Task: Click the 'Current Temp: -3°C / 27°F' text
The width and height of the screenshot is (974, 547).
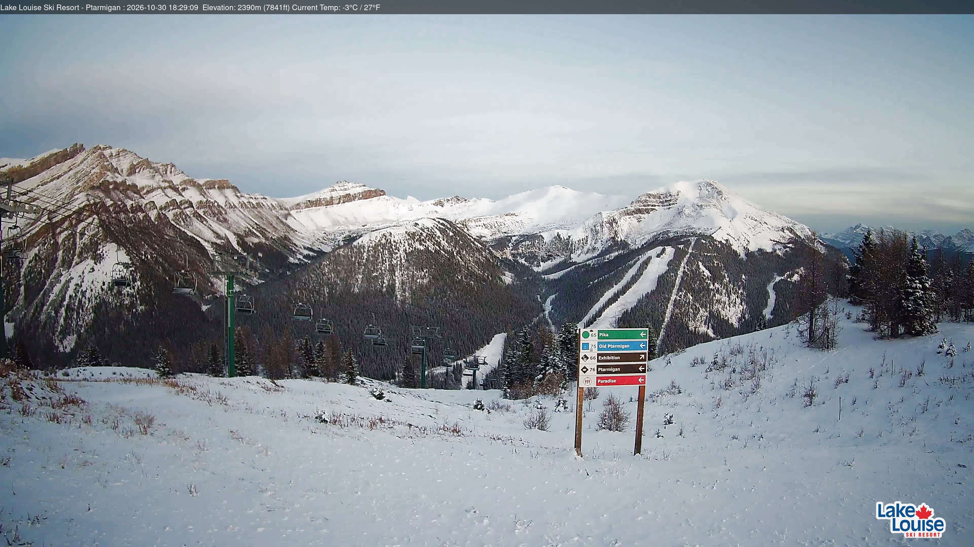Action: [336, 7]
